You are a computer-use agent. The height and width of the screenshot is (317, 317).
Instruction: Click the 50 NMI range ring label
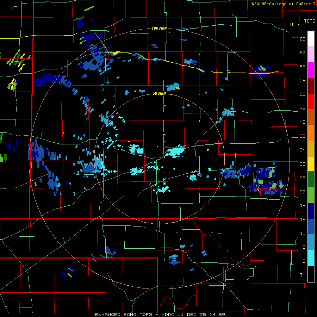tap(159, 93)
